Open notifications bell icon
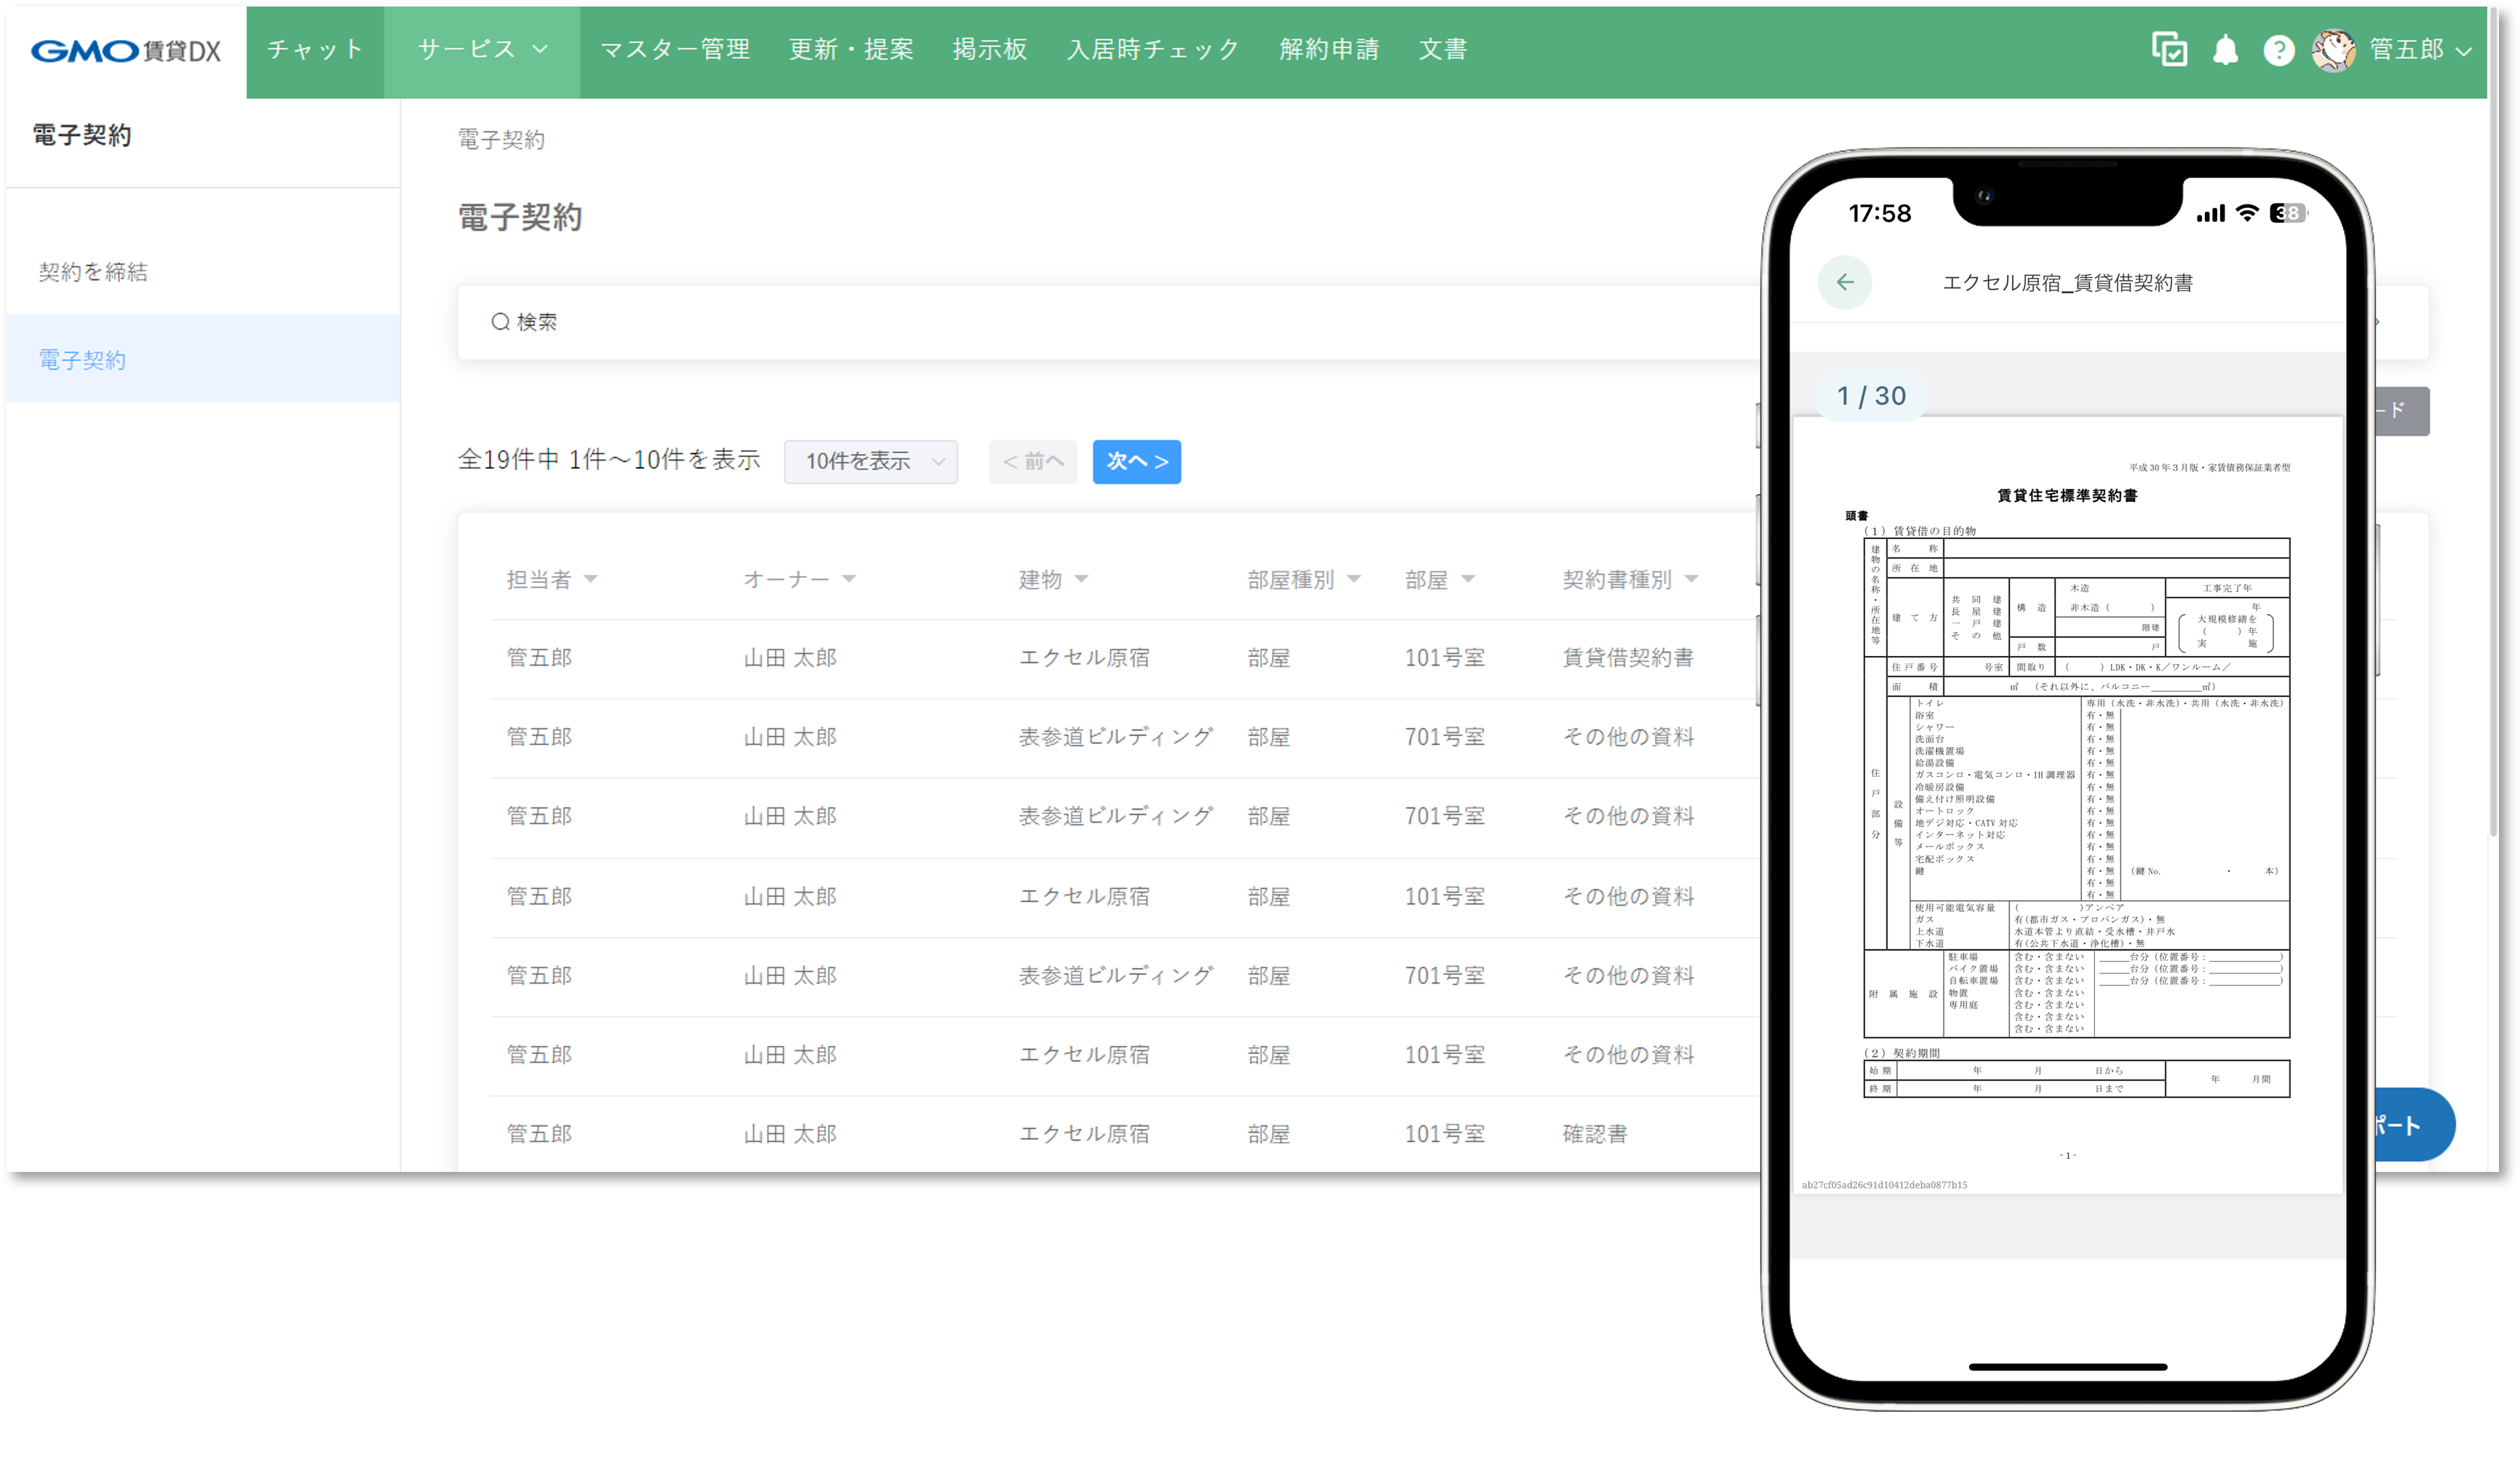 [2225, 50]
